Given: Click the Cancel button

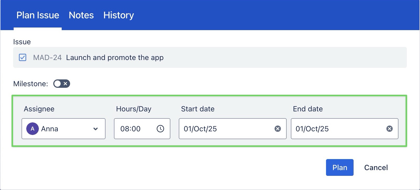Looking at the screenshot, I should tap(376, 167).
